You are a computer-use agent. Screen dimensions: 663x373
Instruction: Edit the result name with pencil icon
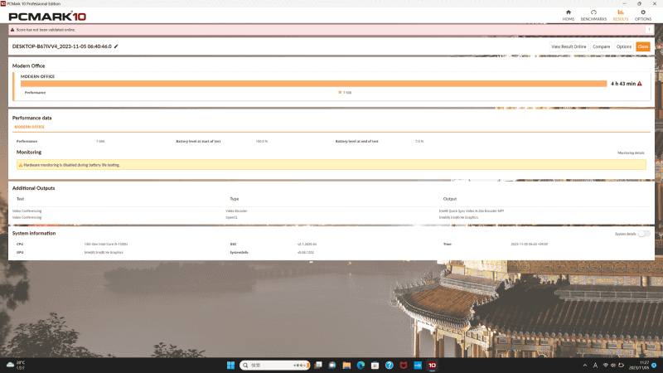pyautogui.click(x=116, y=46)
